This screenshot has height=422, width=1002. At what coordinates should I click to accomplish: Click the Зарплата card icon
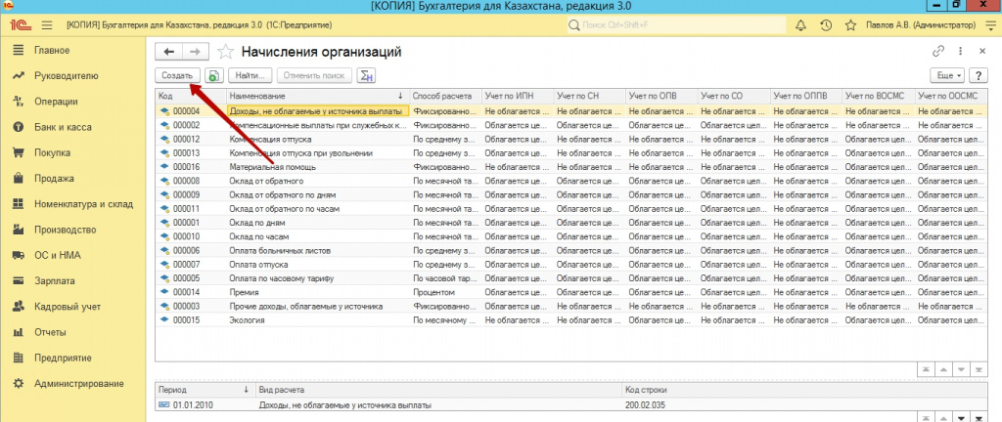coord(19,280)
